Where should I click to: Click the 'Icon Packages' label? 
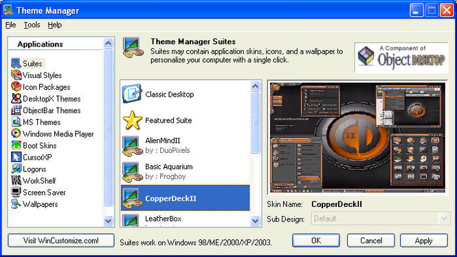46,87
